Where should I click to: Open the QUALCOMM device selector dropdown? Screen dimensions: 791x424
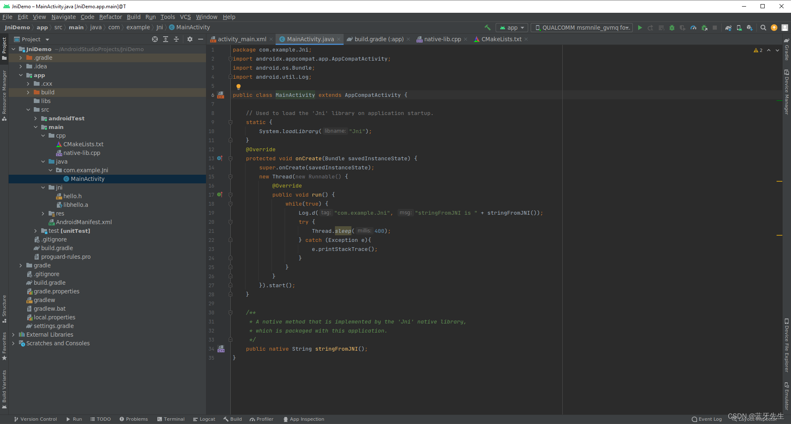pos(581,27)
